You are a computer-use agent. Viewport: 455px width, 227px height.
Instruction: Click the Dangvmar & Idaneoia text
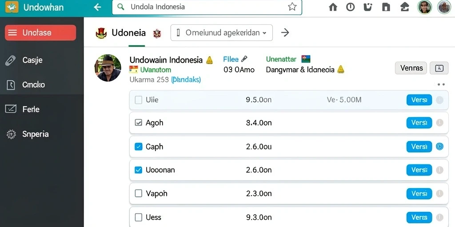pyautogui.click(x=300, y=70)
